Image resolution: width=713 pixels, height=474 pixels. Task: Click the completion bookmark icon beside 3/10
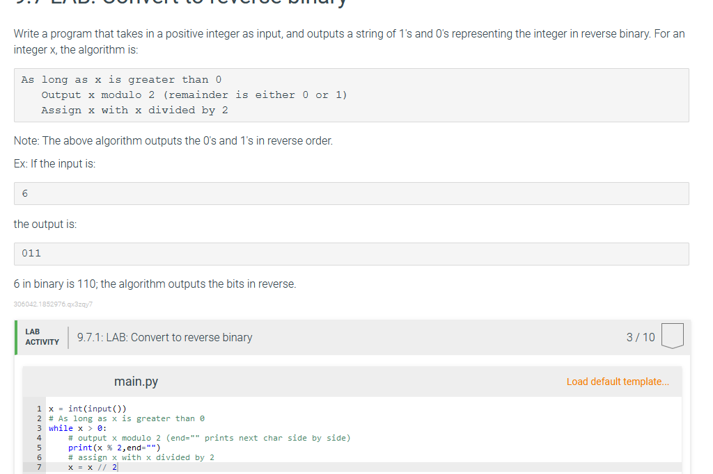click(x=673, y=334)
